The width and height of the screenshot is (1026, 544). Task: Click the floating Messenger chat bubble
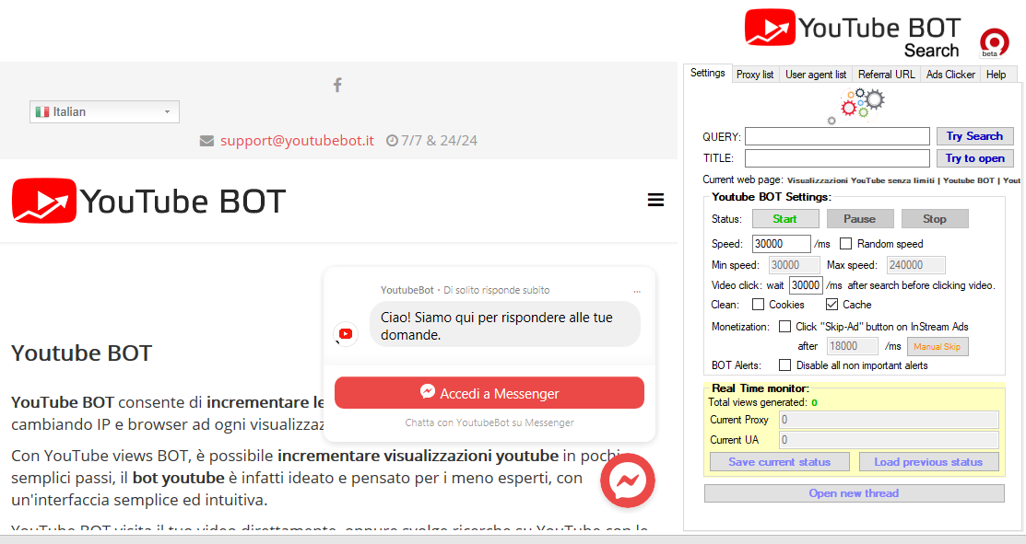pos(627,480)
